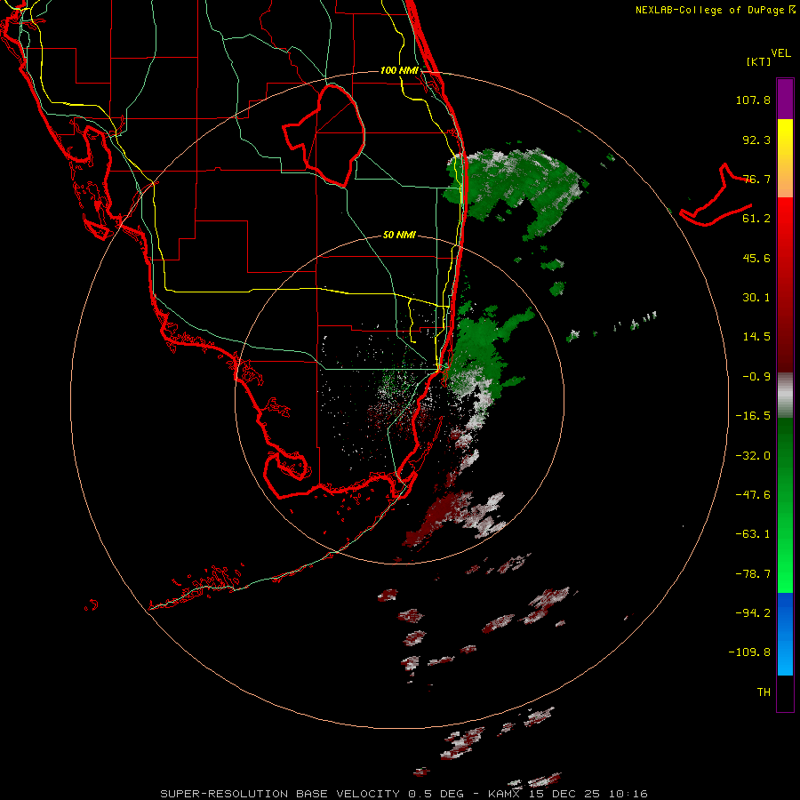
Task: Select the 45.6 legend value
Action: coord(756,258)
